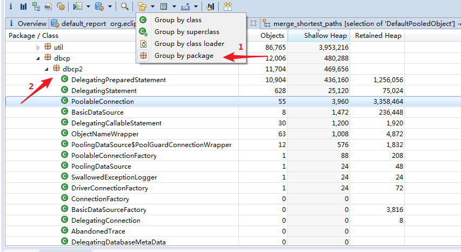The image size is (461, 252).
Task: Click the calculate retained size icon
Action: coord(164,6)
